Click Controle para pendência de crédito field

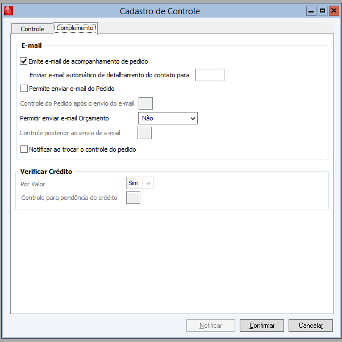click(133, 198)
